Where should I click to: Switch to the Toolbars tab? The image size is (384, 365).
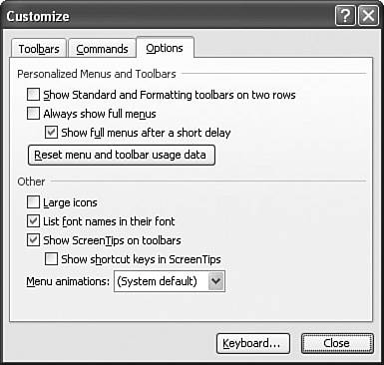point(39,49)
